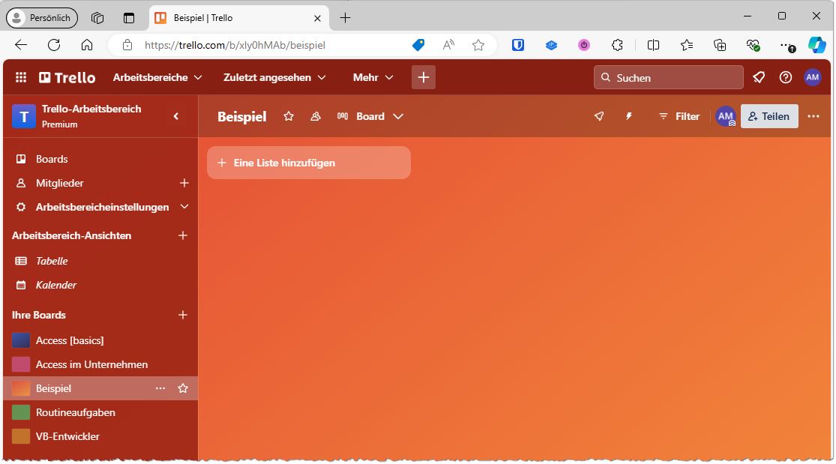Click the Teilen button
Image resolution: width=836 pixels, height=464 pixels.
769,116
